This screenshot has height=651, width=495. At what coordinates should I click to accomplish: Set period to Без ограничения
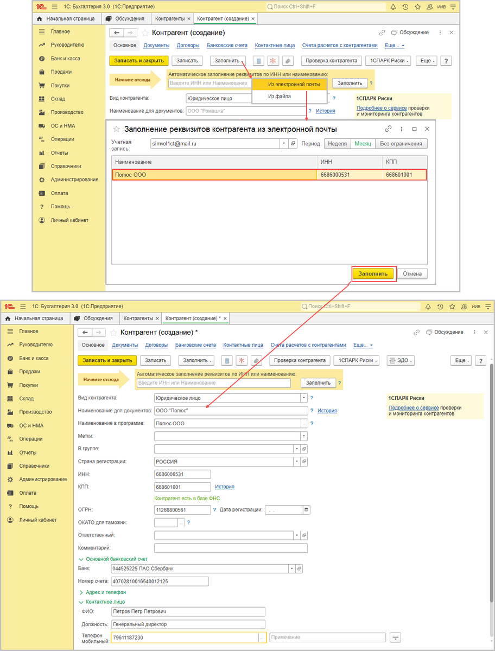401,144
